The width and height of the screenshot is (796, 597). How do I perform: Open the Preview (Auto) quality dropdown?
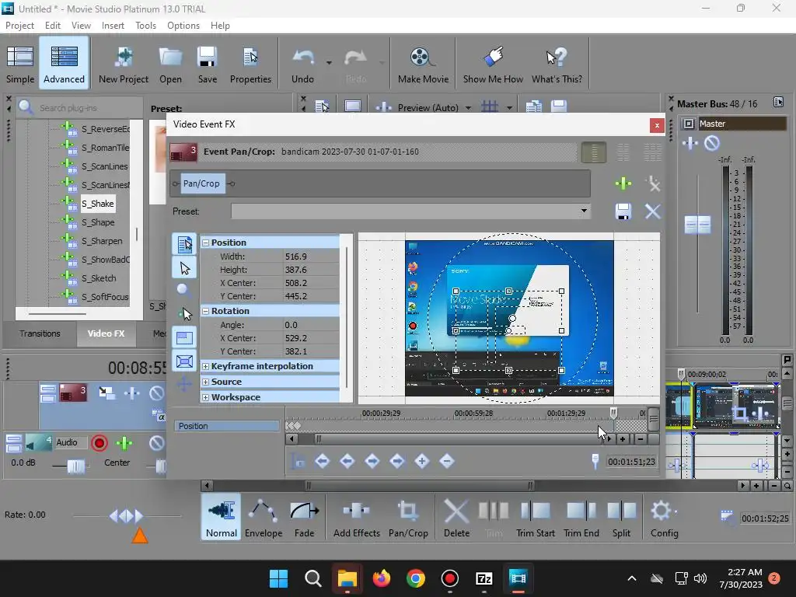pyautogui.click(x=468, y=107)
